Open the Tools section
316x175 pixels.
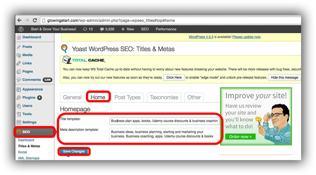[x=27, y=114]
